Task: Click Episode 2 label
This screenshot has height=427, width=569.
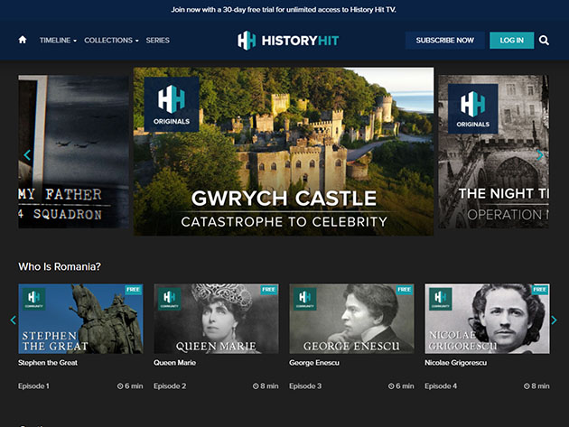Action: 170,386
